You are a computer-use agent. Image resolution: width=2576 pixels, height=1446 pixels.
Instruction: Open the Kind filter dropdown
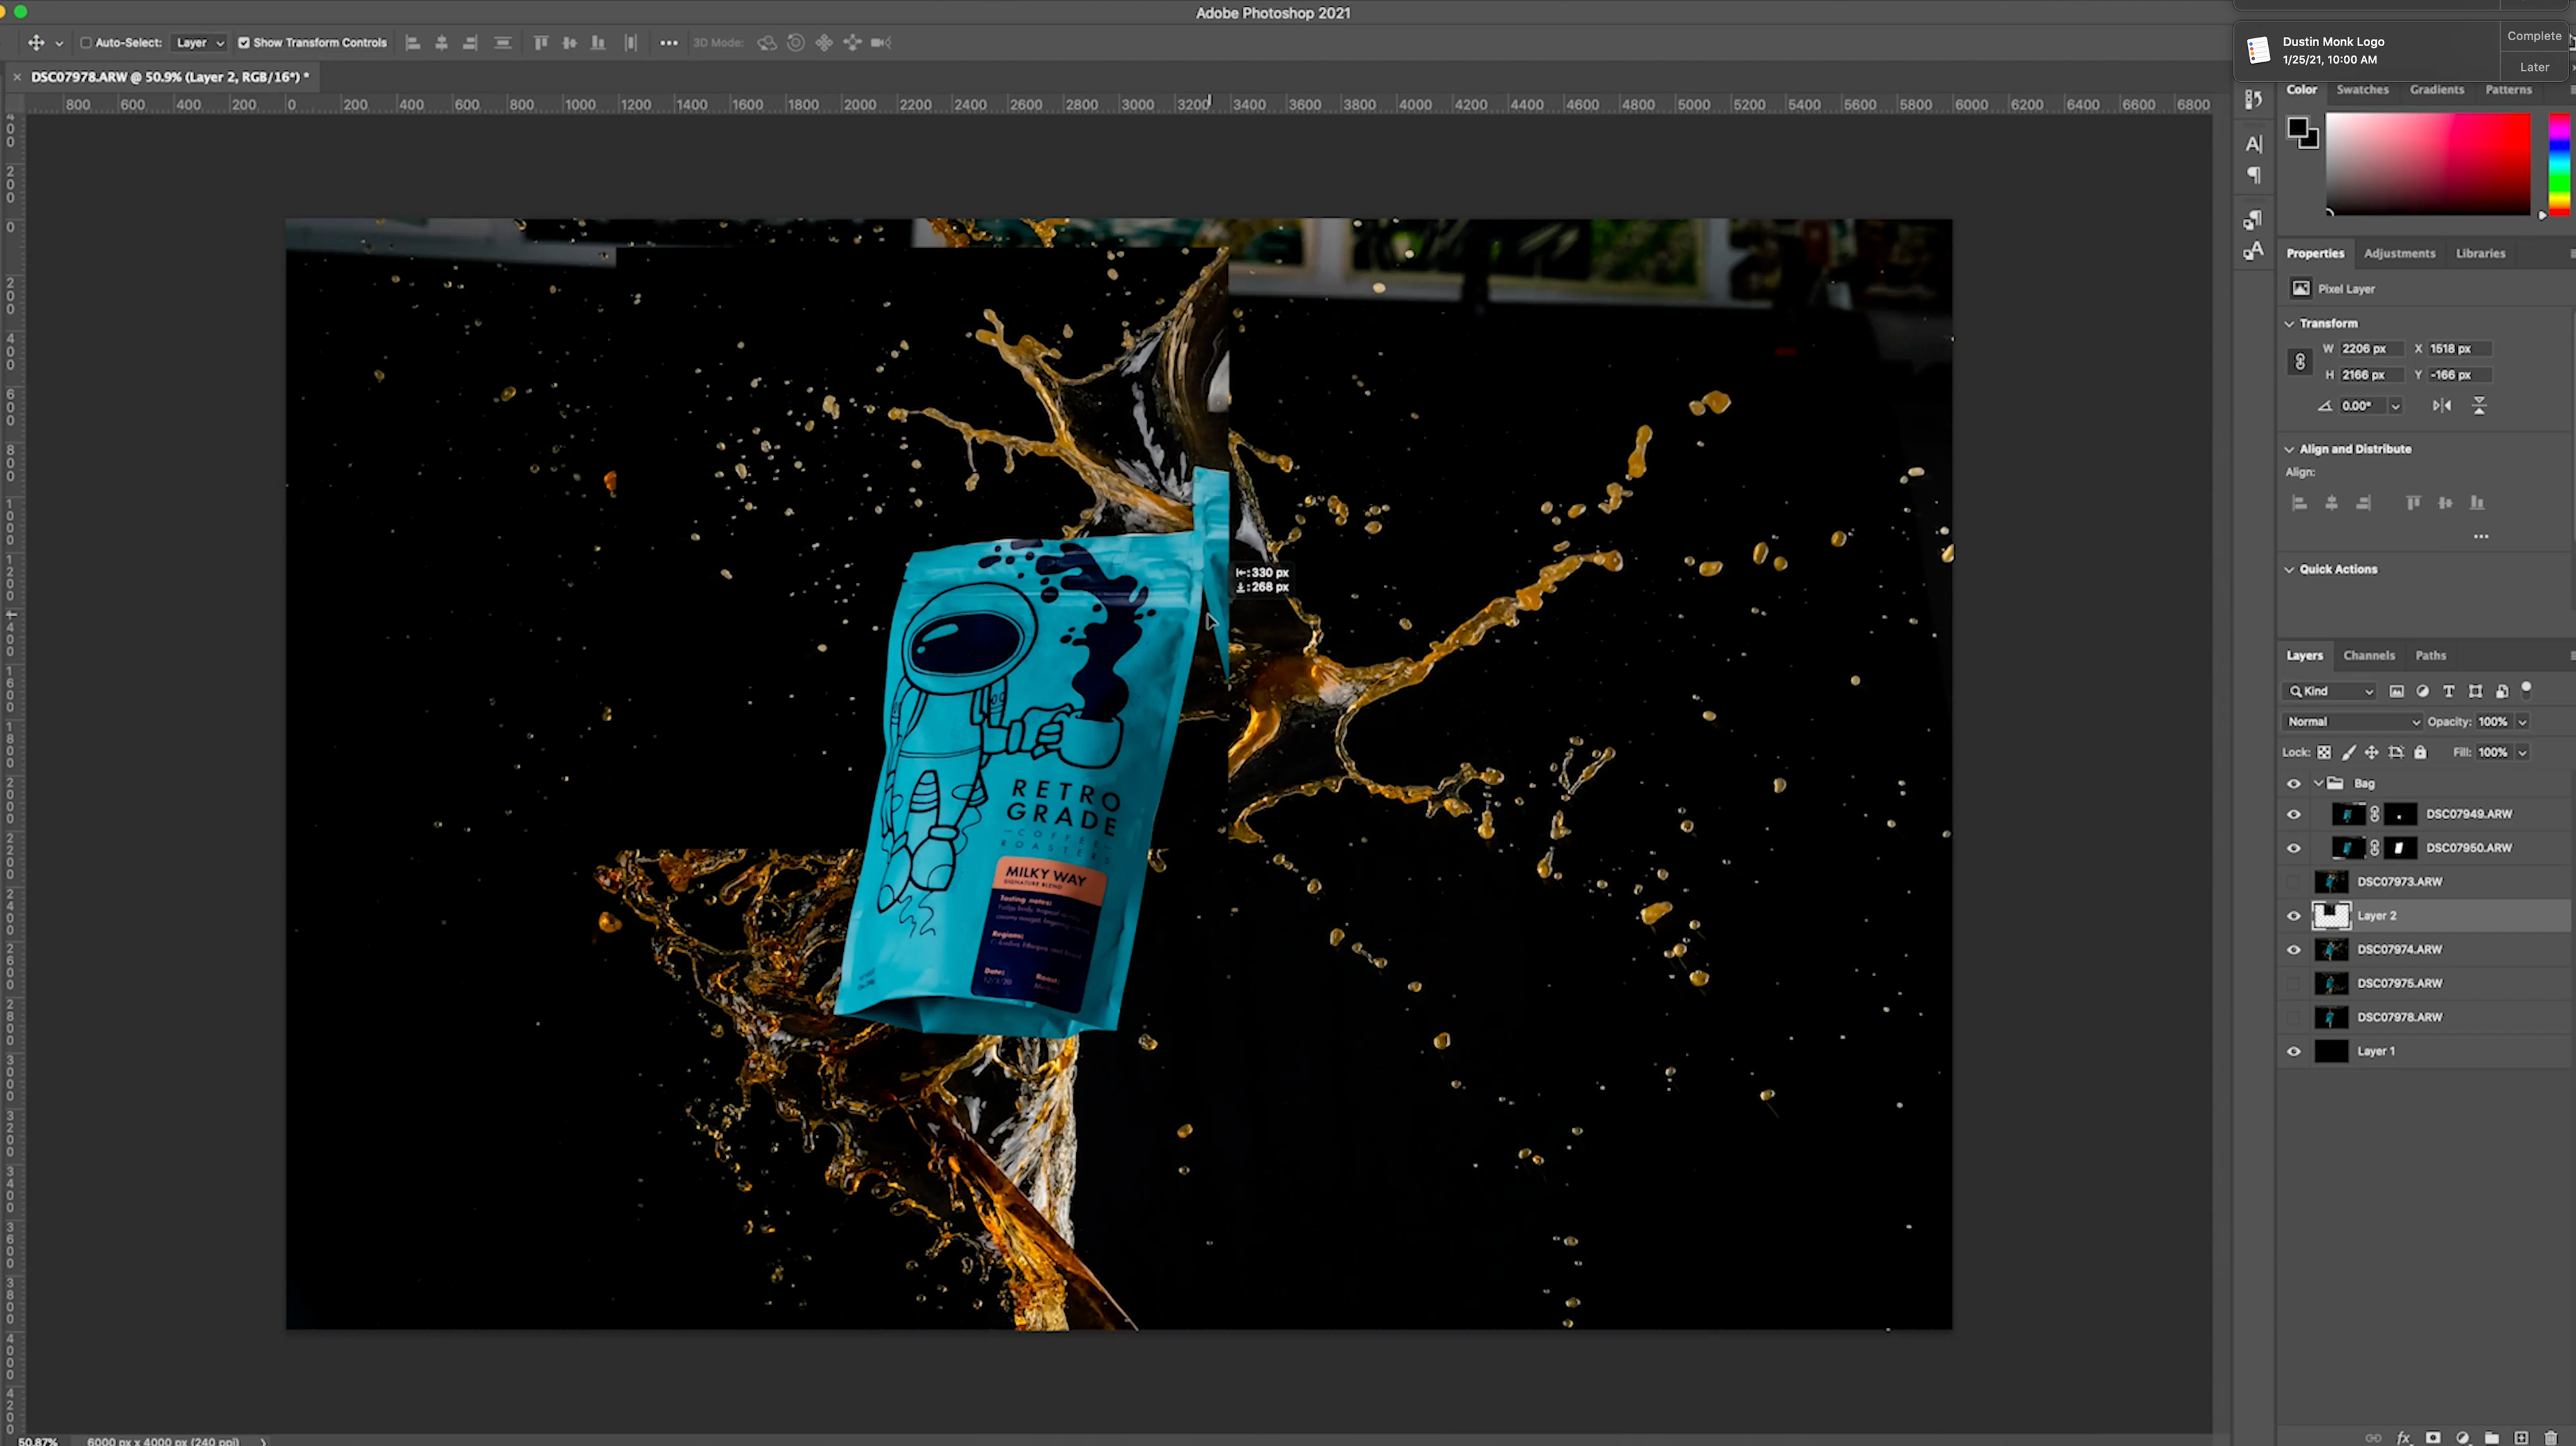point(2330,691)
